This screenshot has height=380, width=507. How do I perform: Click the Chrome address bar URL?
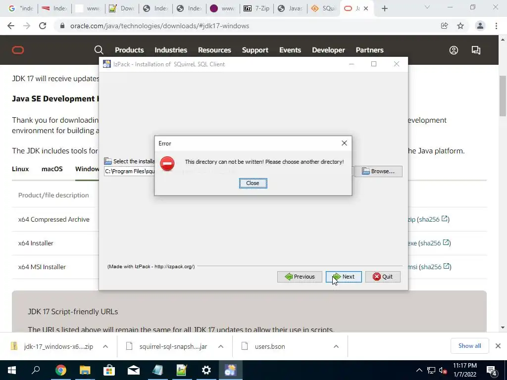[x=159, y=26]
